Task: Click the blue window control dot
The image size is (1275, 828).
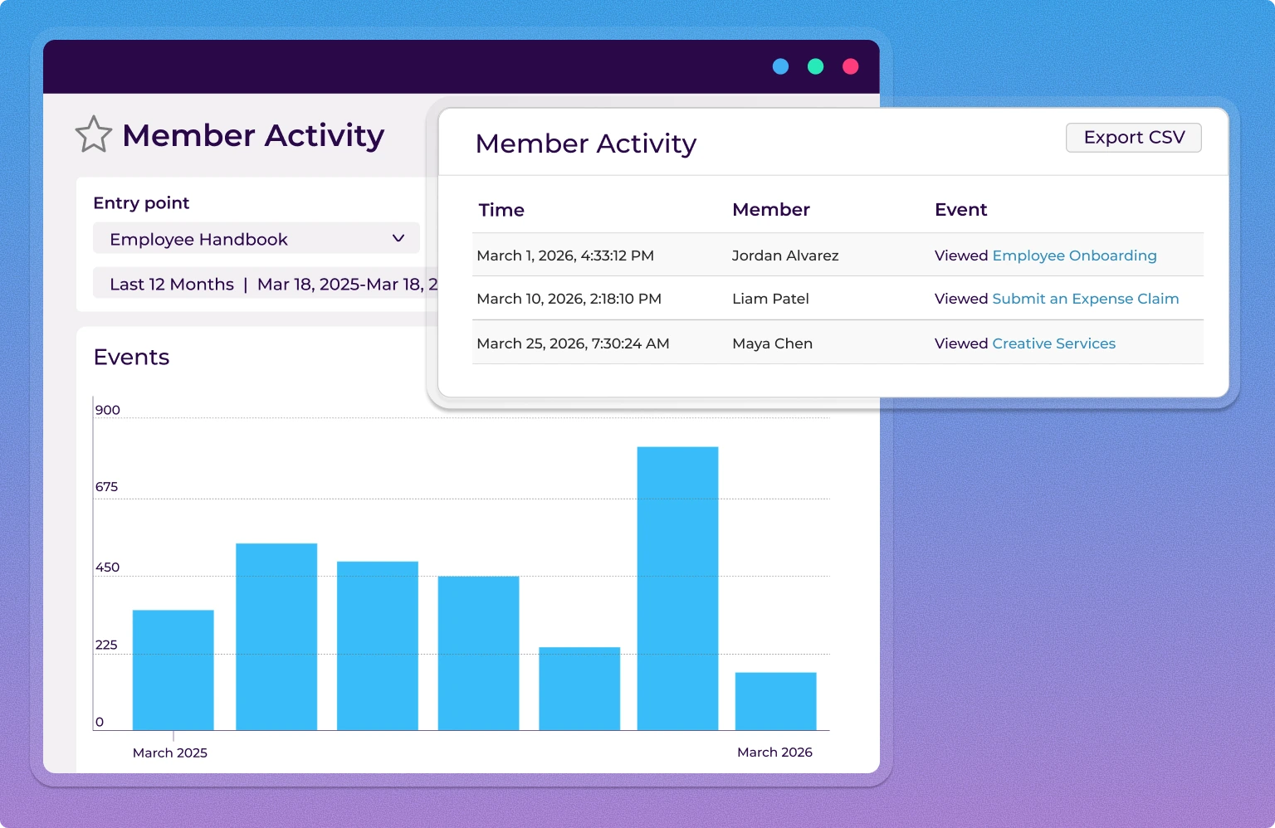Action: click(x=780, y=66)
